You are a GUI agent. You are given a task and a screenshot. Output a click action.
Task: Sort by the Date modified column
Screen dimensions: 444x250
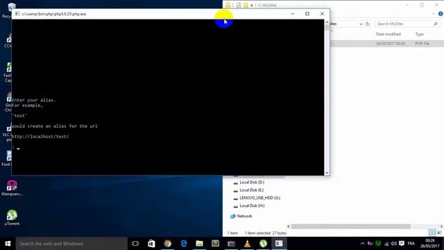(388, 34)
